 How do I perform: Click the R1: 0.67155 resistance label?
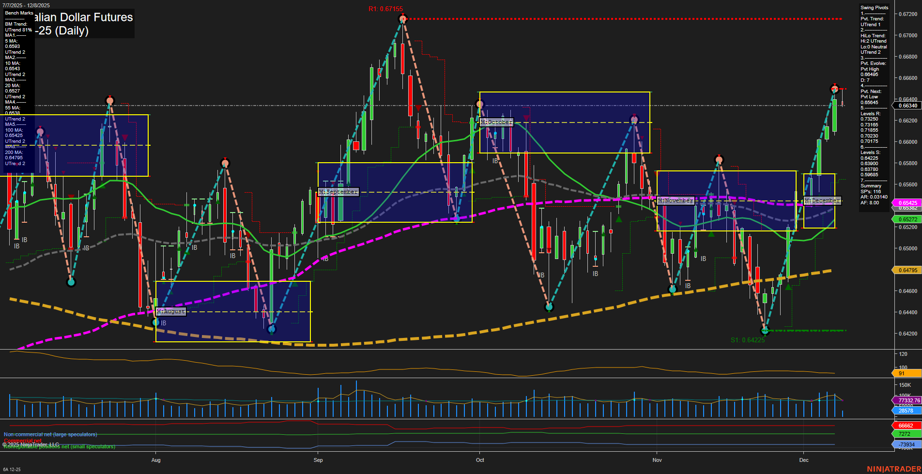[x=385, y=9]
